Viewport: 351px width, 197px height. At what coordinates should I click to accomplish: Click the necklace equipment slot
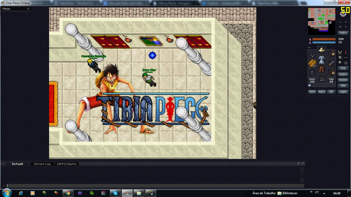[312, 54]
